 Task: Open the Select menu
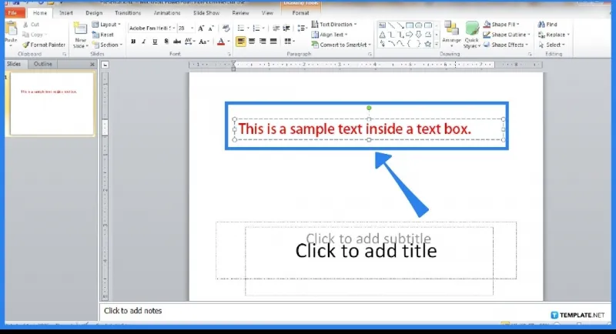pos(551,45)
